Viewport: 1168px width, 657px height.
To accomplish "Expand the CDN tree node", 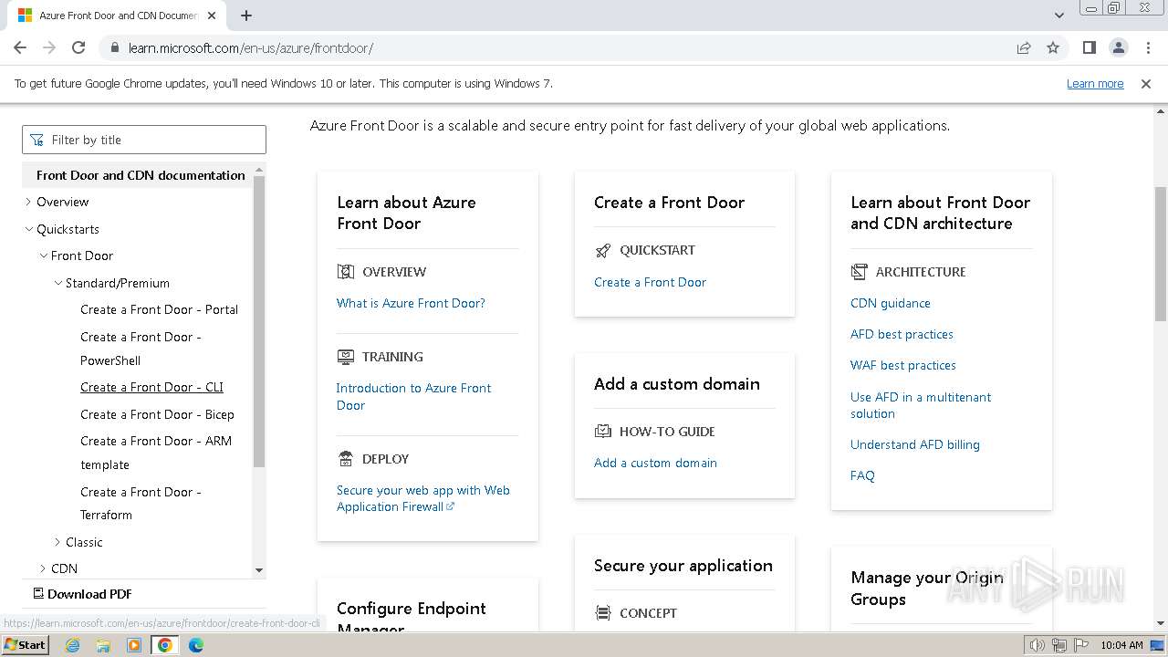I will 43,568.
